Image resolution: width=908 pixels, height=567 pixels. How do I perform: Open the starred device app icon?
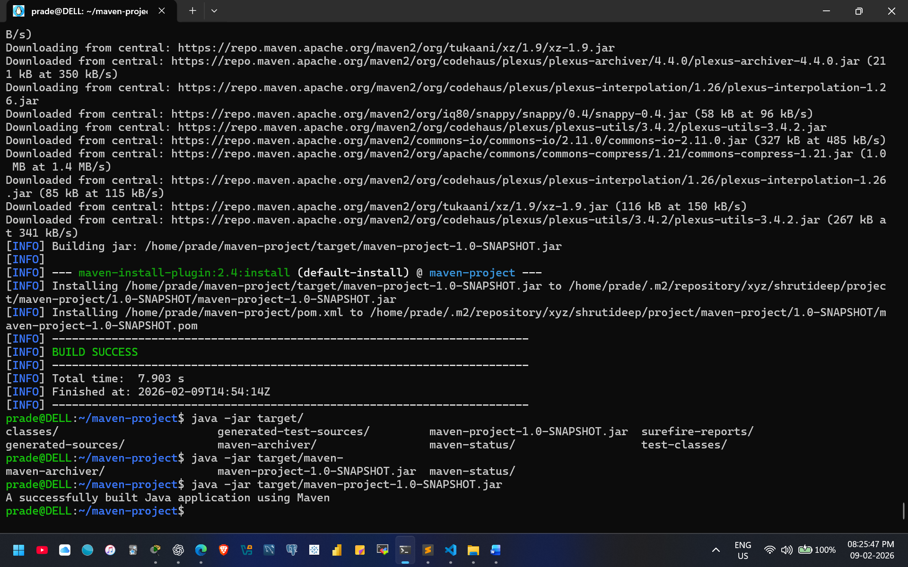pyautogui.click(x=133, y=550)
